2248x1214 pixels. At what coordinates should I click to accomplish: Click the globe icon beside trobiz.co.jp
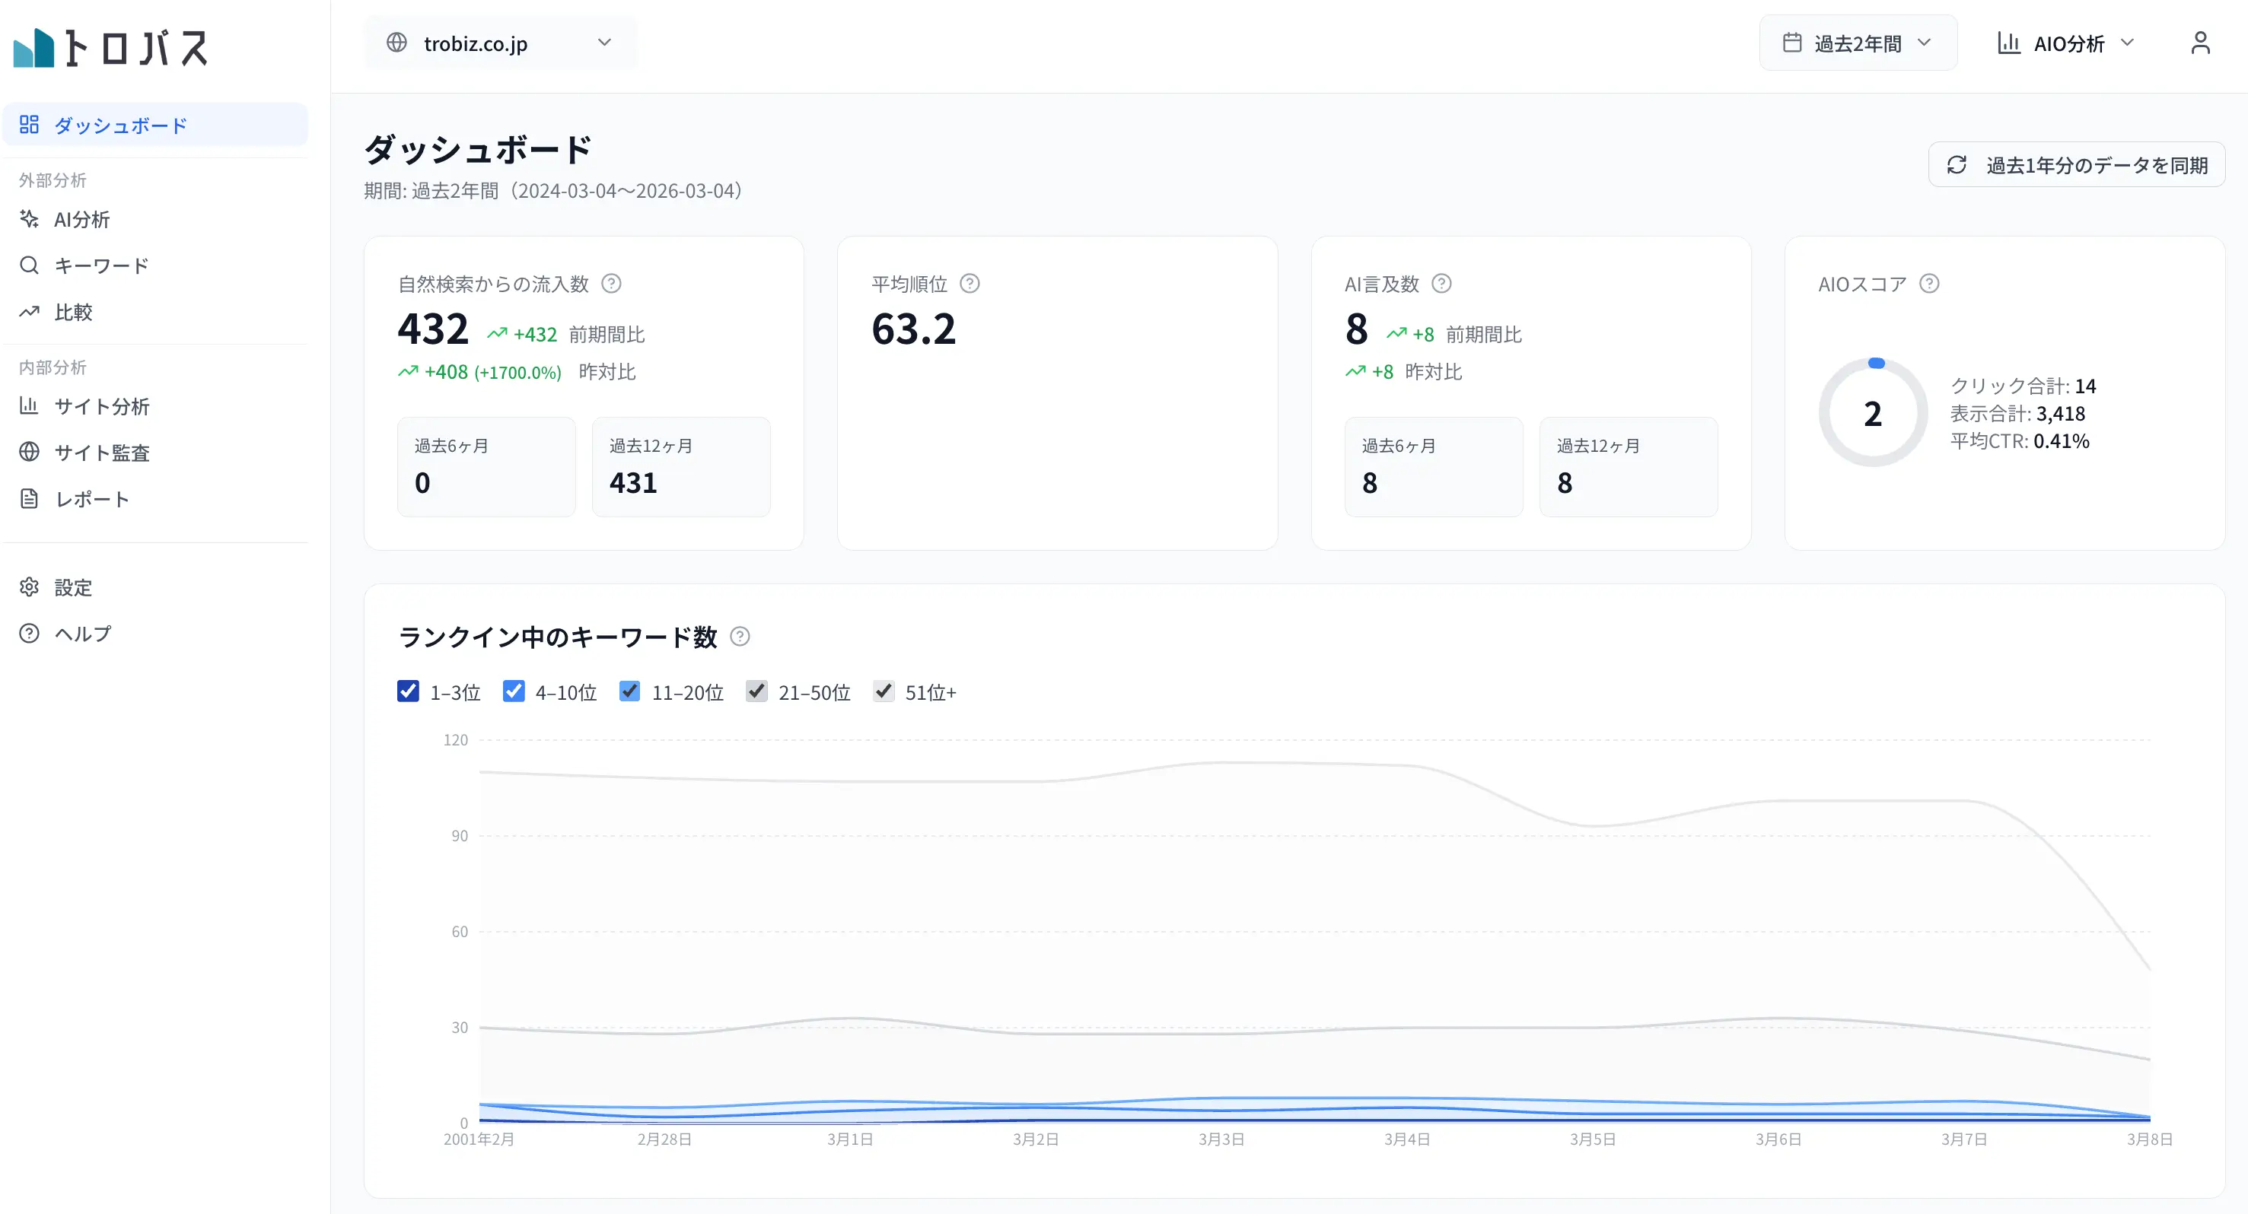pyautogui.click(x=397, y=43)
